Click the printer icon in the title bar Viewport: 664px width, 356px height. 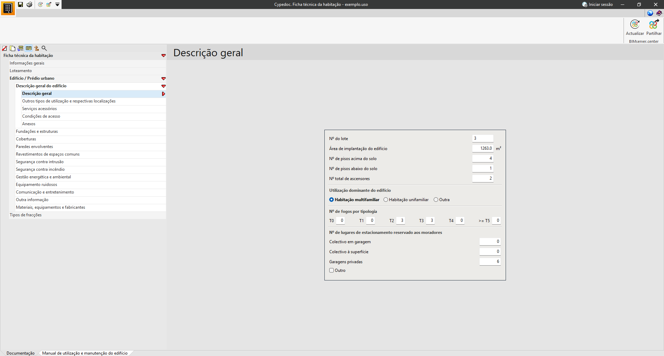pyautogui.click(x=29, y=4)
